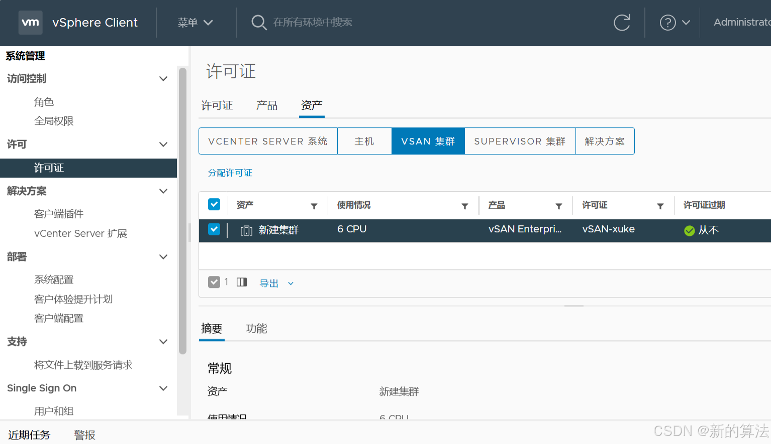Collapse the 解决方案 section
Viewport: 771px width, 444px height.
tap(163, 191)
